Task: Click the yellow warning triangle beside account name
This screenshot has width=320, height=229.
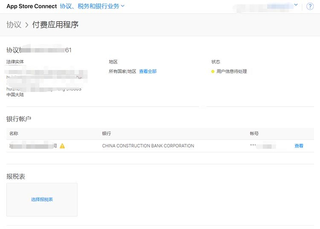Action: pos(62,146)
